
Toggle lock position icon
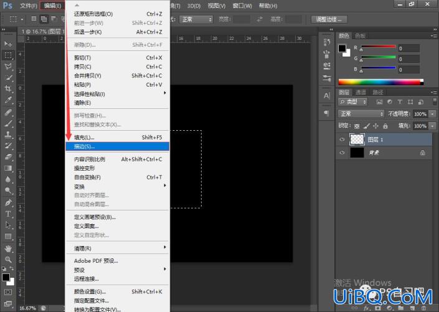(375, 126)
